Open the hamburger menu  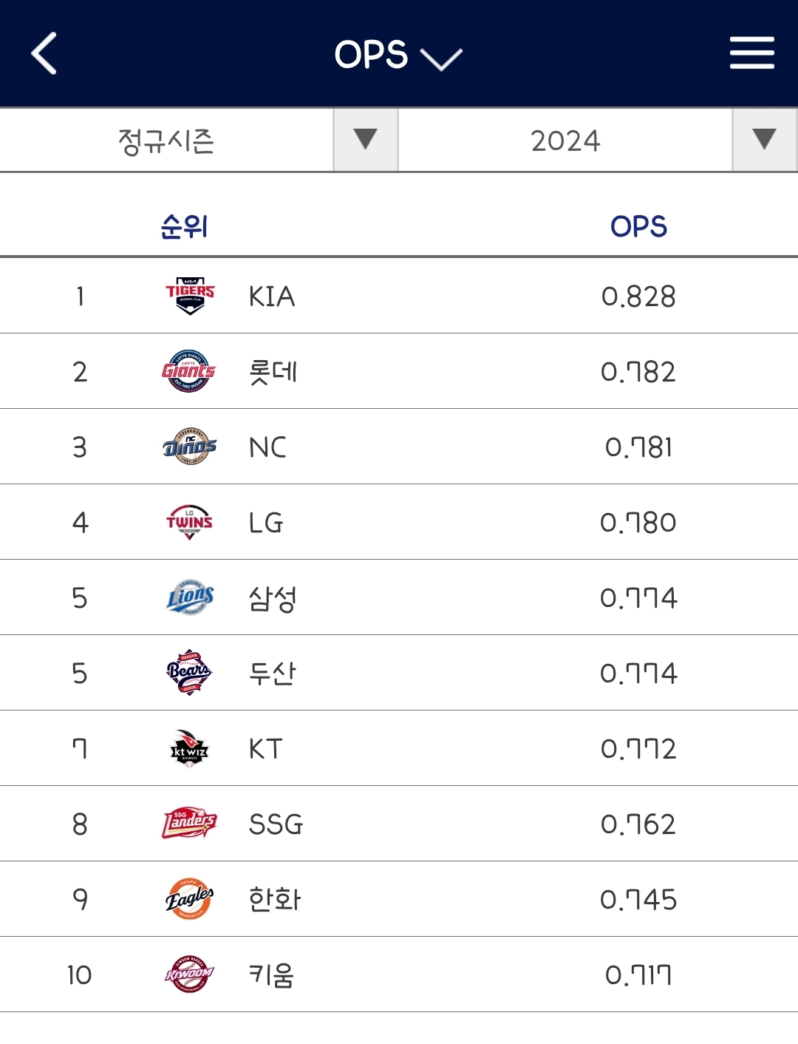tap(751, 53)
